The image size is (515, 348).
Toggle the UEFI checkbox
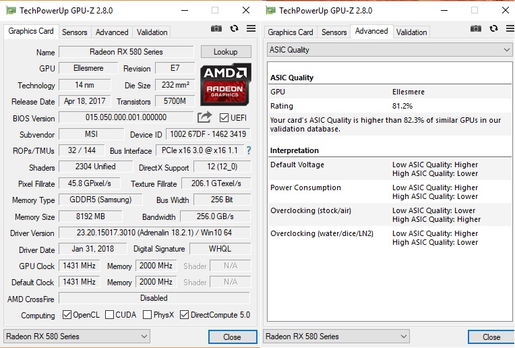(x=224, y=117)
